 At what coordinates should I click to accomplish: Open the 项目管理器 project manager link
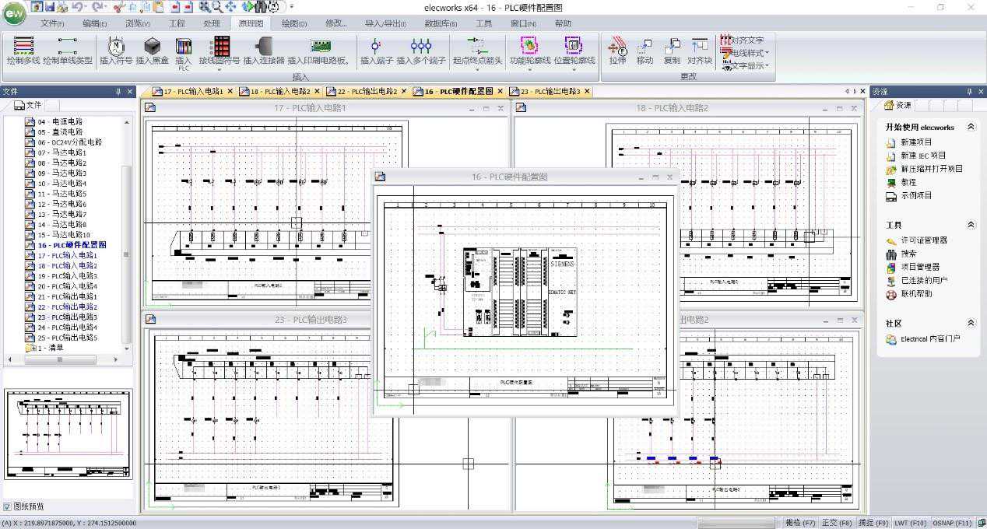(919, 267)
